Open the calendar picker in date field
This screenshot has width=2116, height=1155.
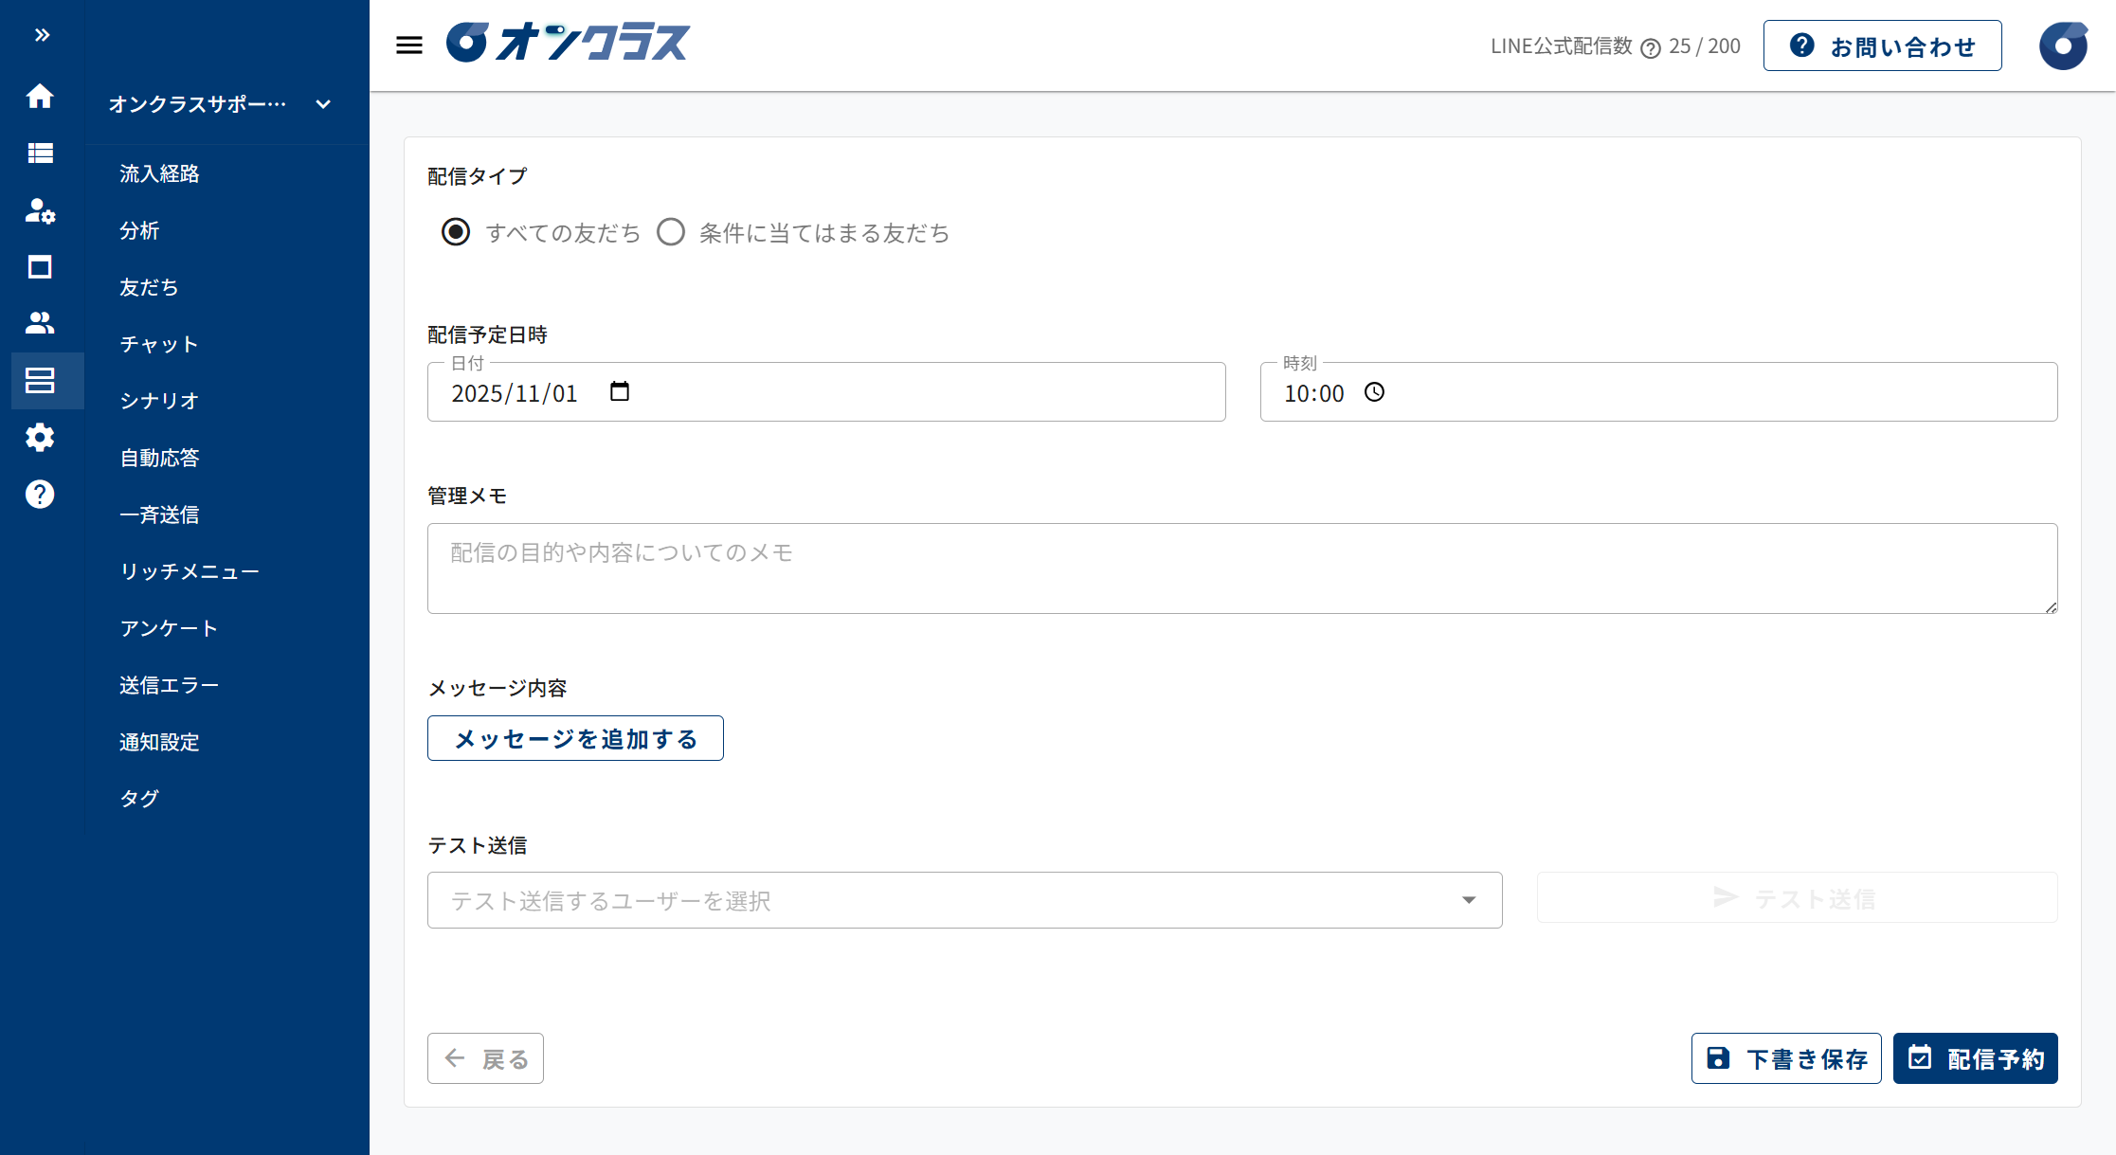click(x=620, y=391)
